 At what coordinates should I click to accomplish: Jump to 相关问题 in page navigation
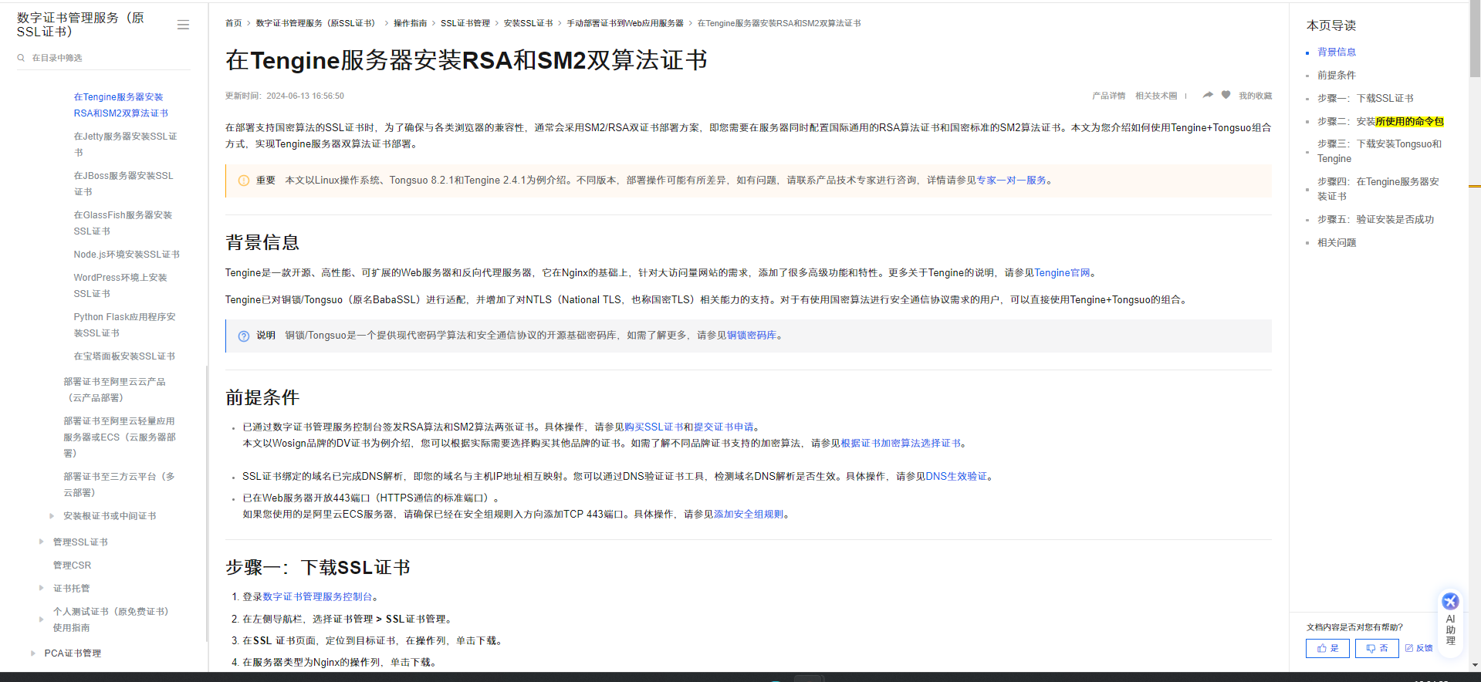(1337, 243)
